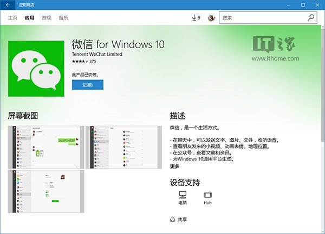Viewport: 325px width, 234px height.
Task: Click the 微信 for Windows 10 title
Action: click(118, 44)
